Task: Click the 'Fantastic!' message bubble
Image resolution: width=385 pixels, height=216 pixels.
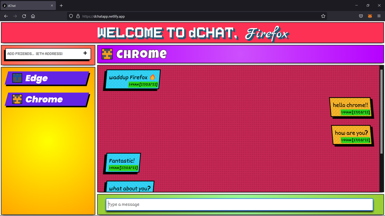Action: pyautogui.click(x=122, y=163)
